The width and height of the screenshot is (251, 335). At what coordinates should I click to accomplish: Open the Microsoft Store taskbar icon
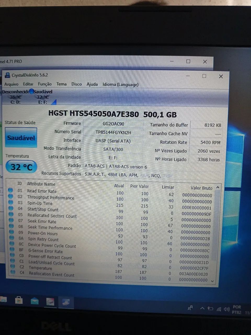19,300
